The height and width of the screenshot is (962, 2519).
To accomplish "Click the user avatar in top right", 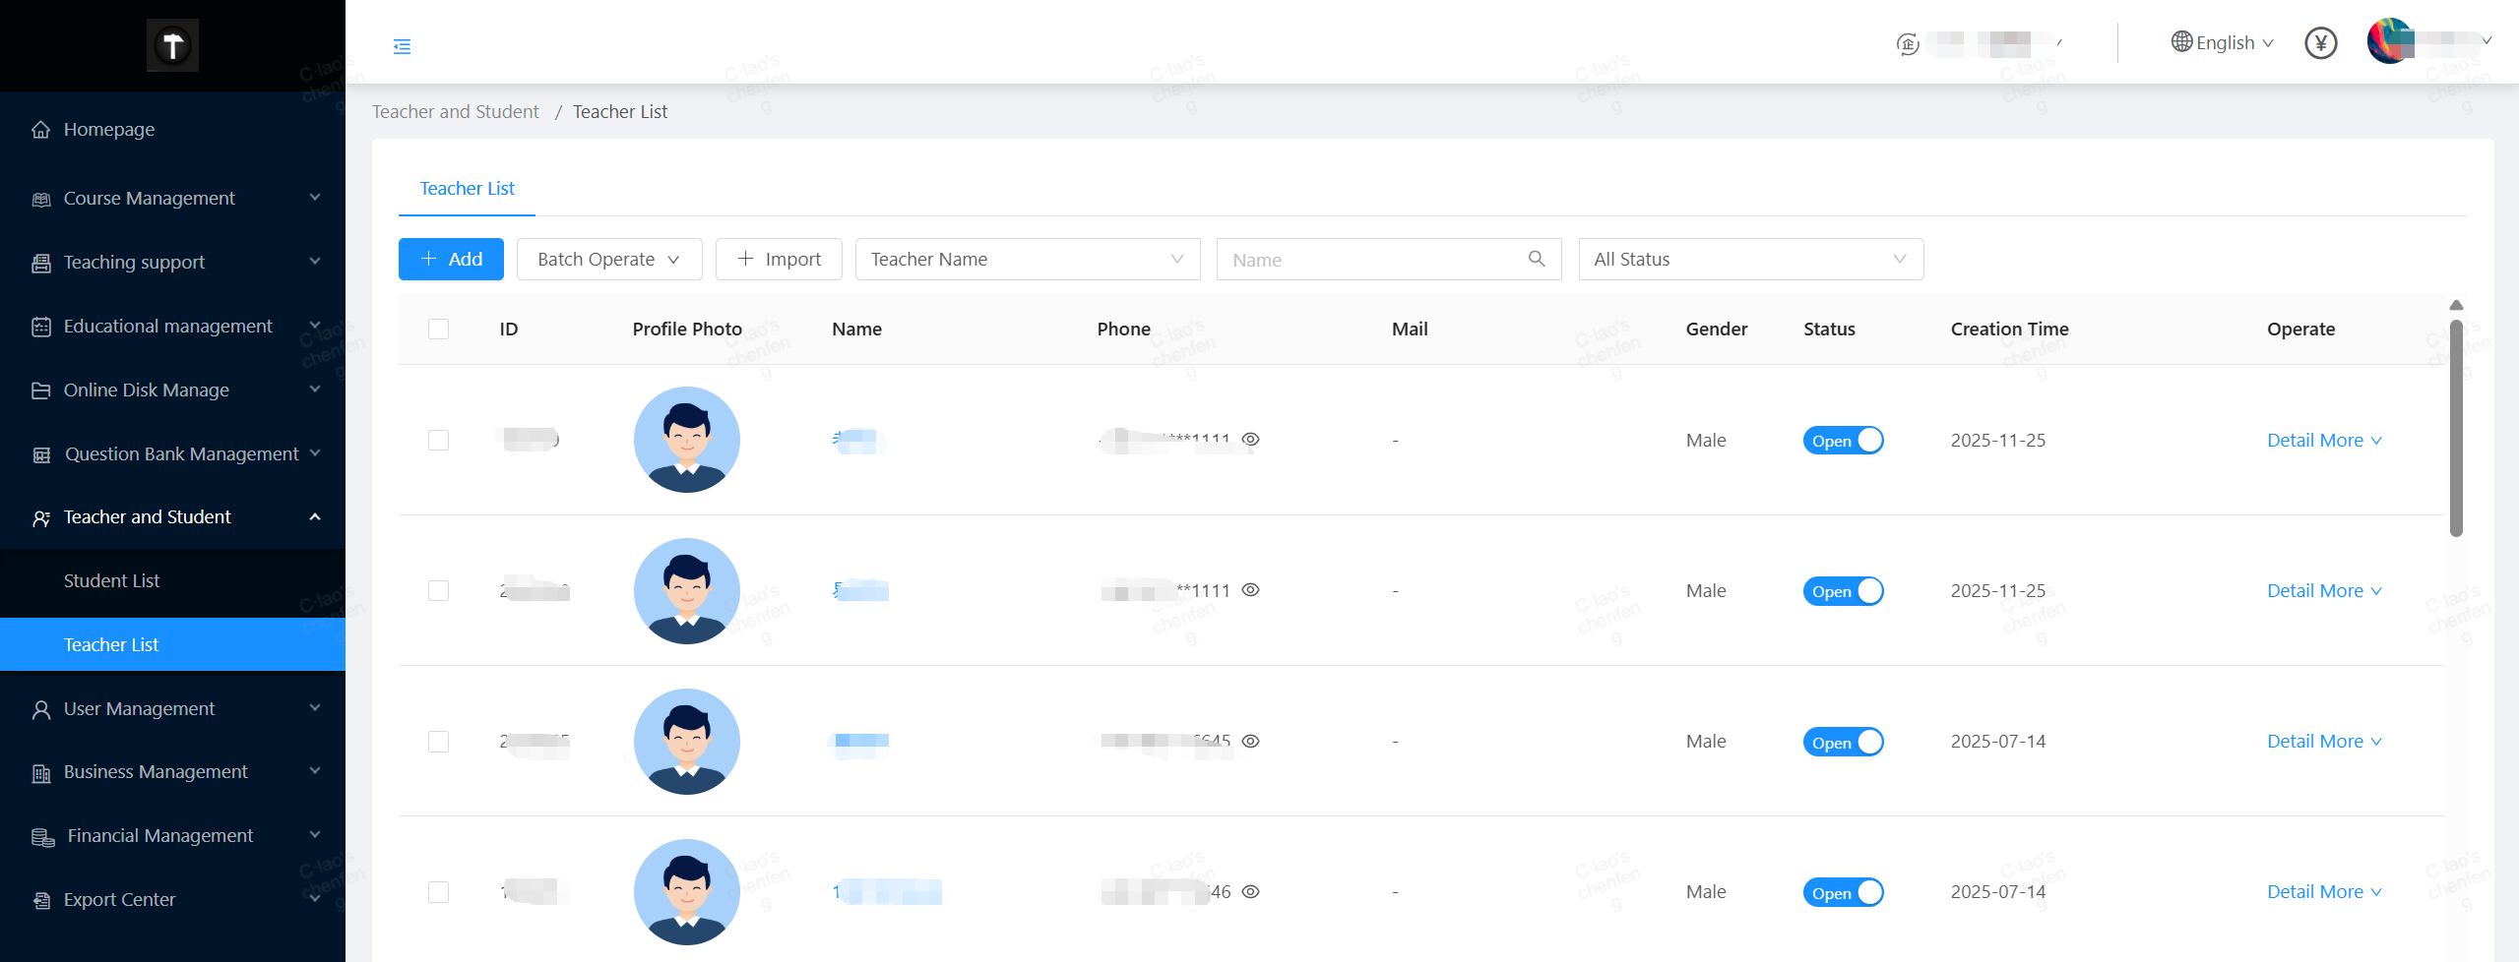I will (2389, 42).
